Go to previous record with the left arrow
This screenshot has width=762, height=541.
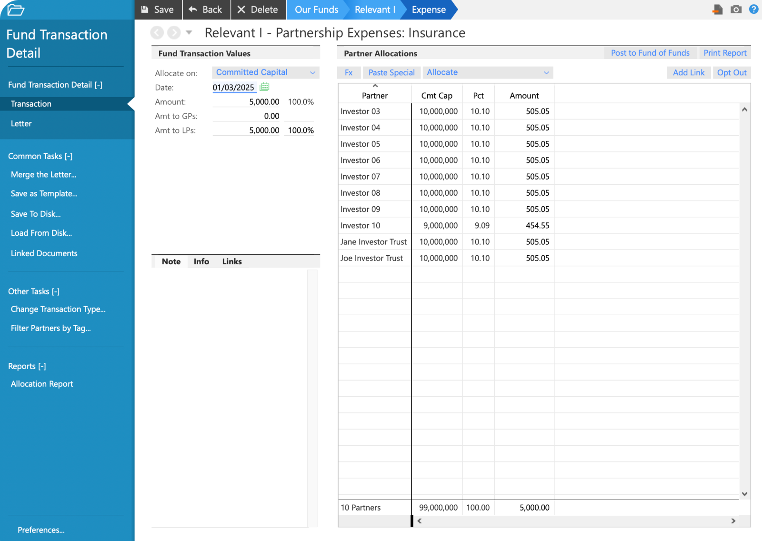click(x=157, y=32)
